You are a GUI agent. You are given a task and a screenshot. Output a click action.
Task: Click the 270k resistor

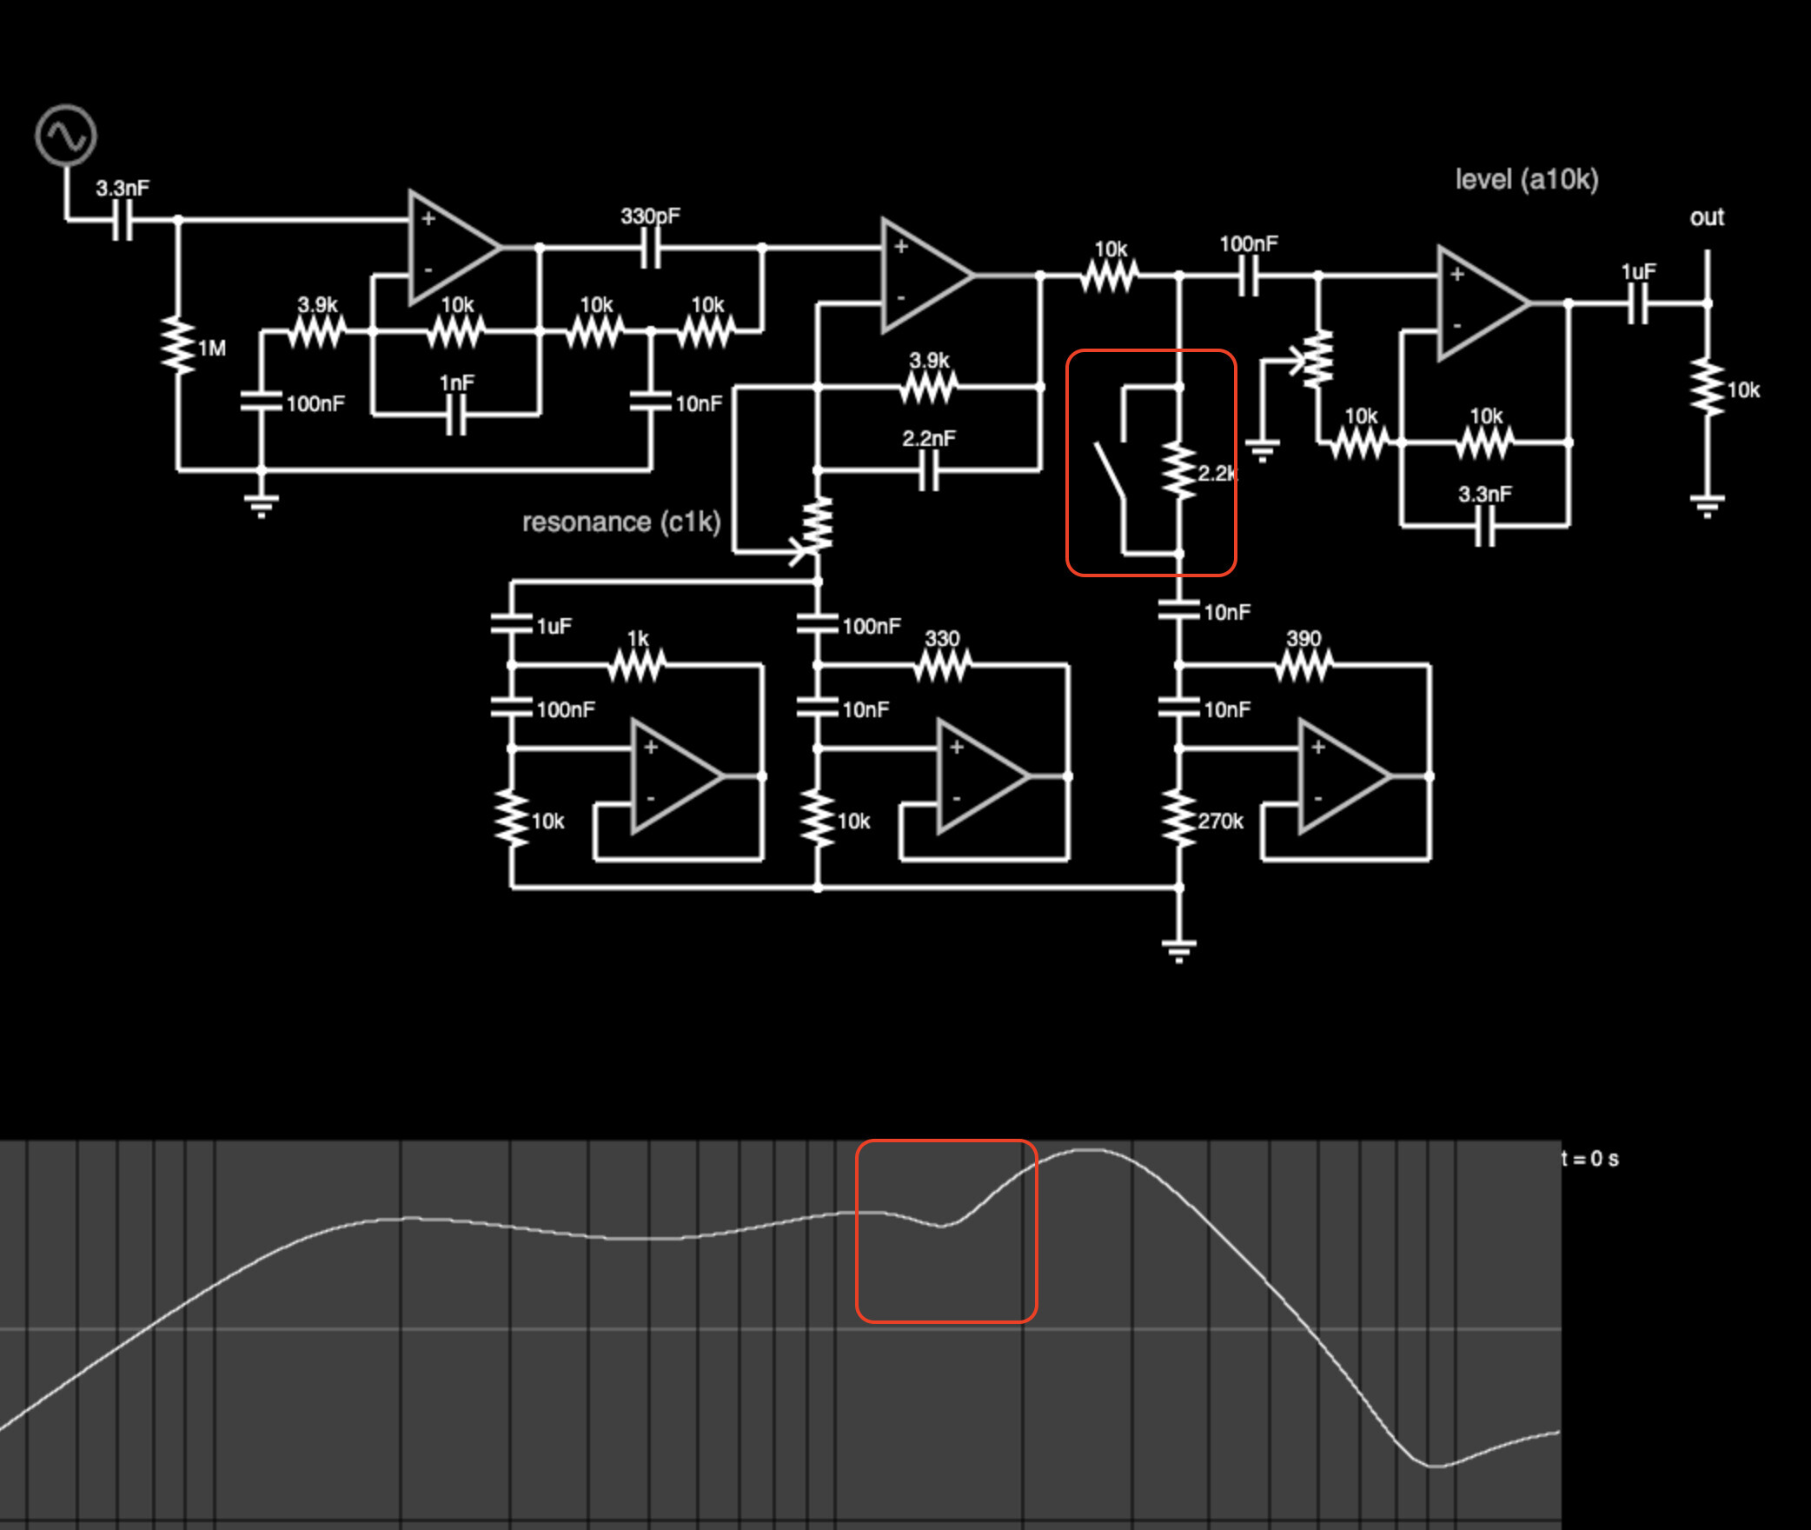coord(1179,819)
